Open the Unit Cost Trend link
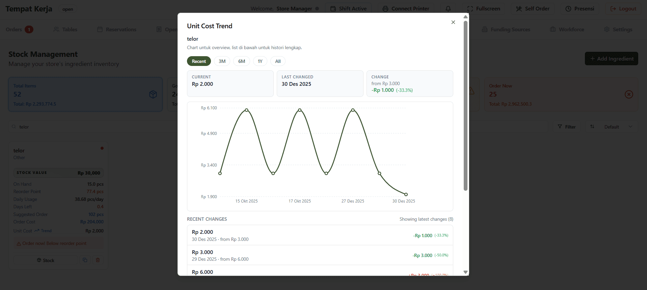This screenshot has height=290, width=647. click(x=43, y=231)
